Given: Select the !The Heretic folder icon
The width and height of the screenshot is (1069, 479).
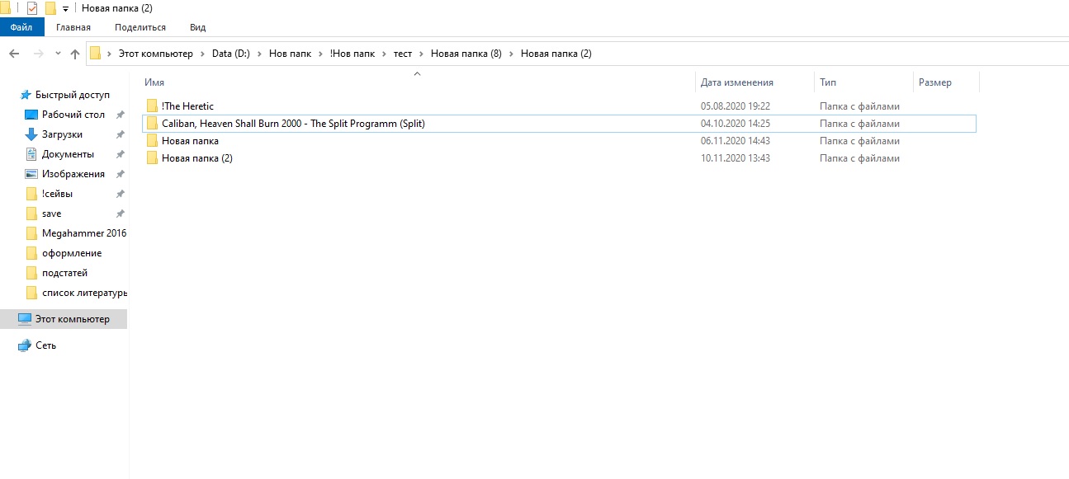Looking at the screenshot, I should 152,106.
